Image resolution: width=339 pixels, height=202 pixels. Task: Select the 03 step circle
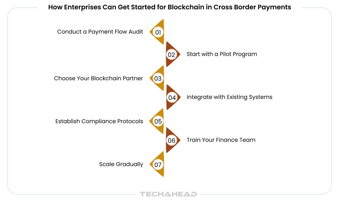pos(158,79)
